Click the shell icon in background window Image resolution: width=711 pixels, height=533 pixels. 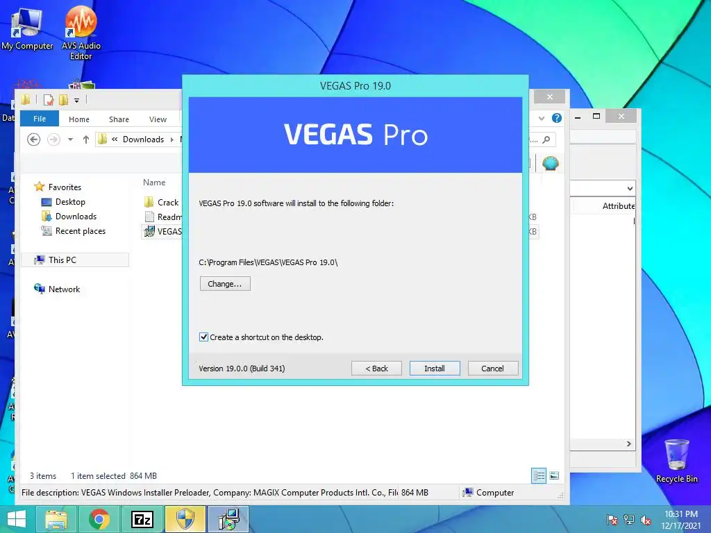551,163
